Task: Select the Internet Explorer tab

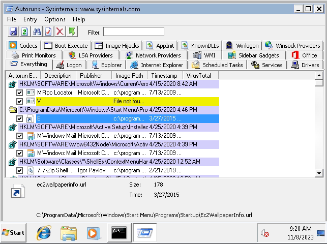Action: (x=157, y=65)
